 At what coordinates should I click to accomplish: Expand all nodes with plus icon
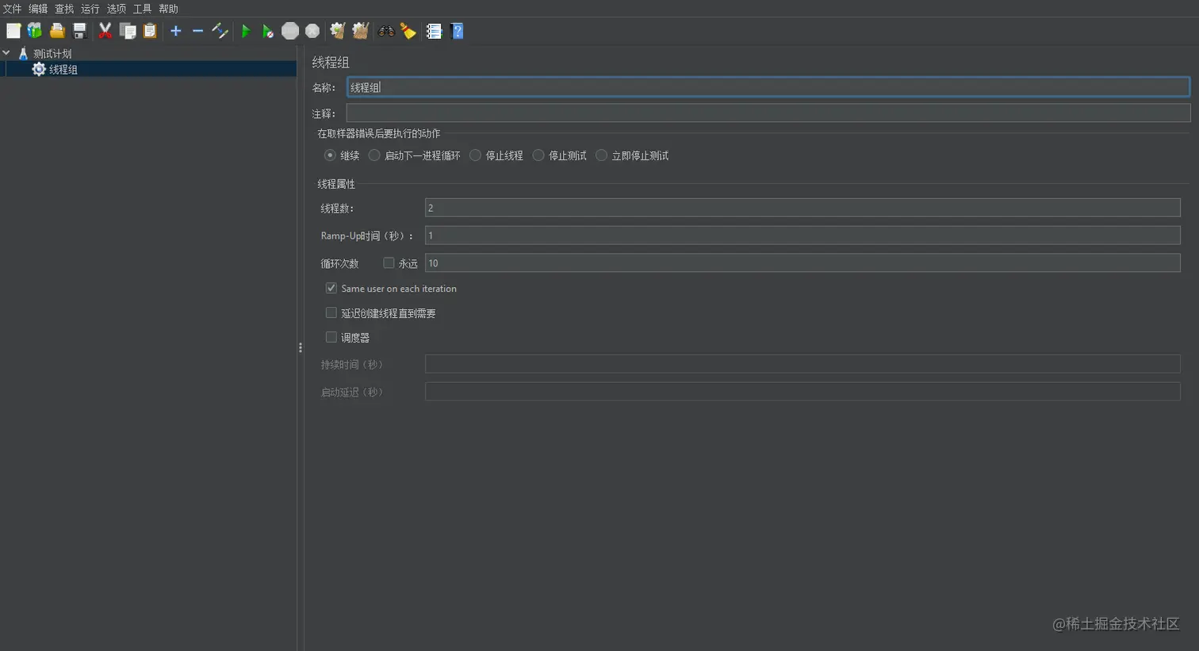pos(176,31)
